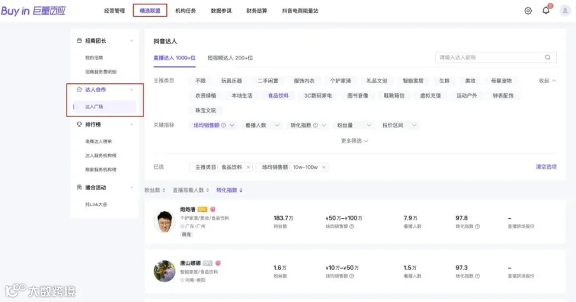Open the settings gear icon

click(x=528, y=11)
